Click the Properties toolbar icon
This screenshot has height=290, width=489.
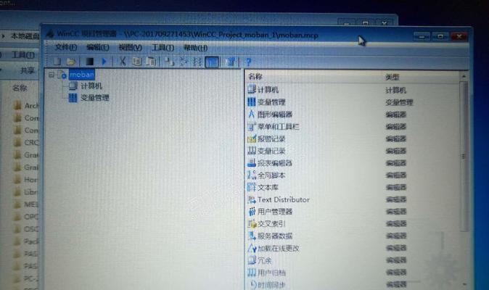coord(231,62)
